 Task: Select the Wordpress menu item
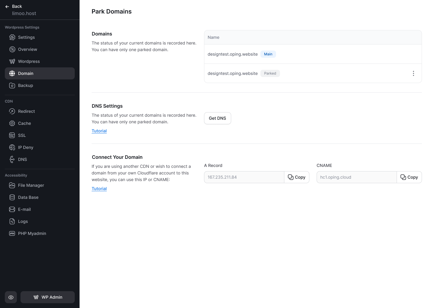coord(40,61)
